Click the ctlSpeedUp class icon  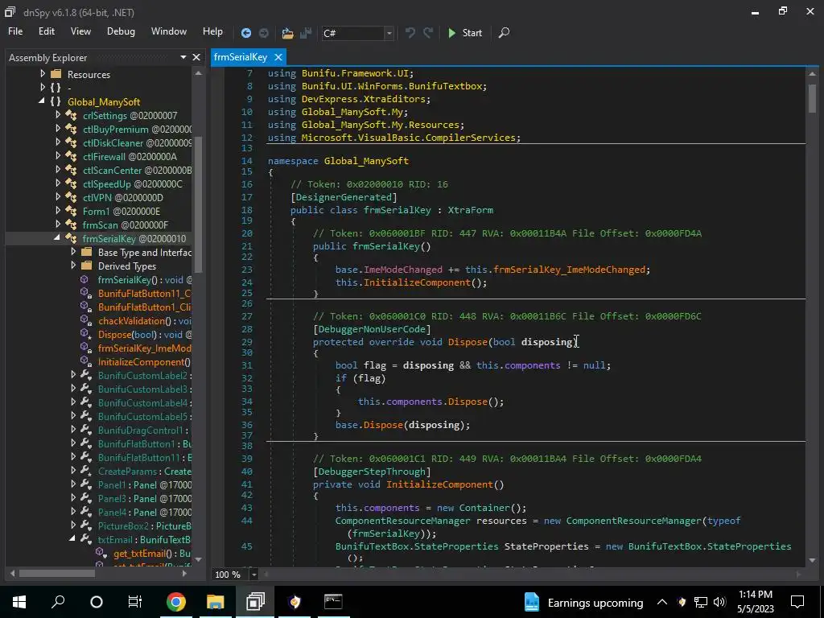(71, 184)
